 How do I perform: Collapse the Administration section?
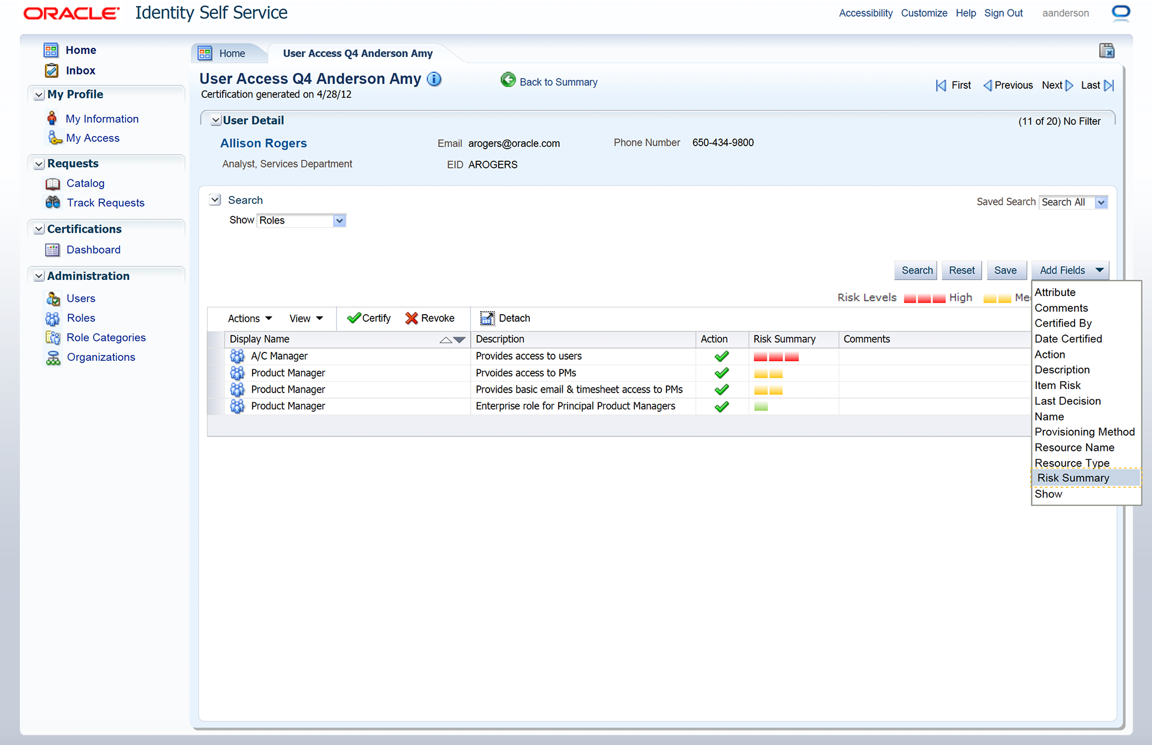[x=39, y=276]
